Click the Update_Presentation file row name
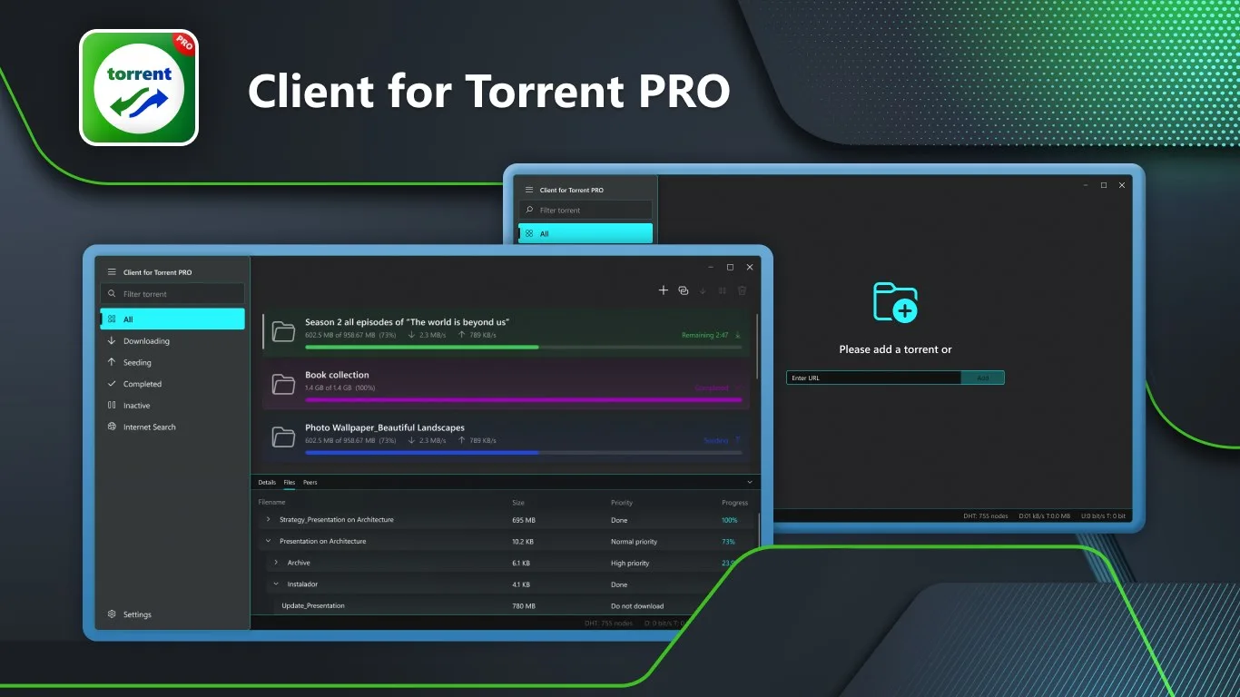This screenshot has width=1240, height=697. point(313,606)
